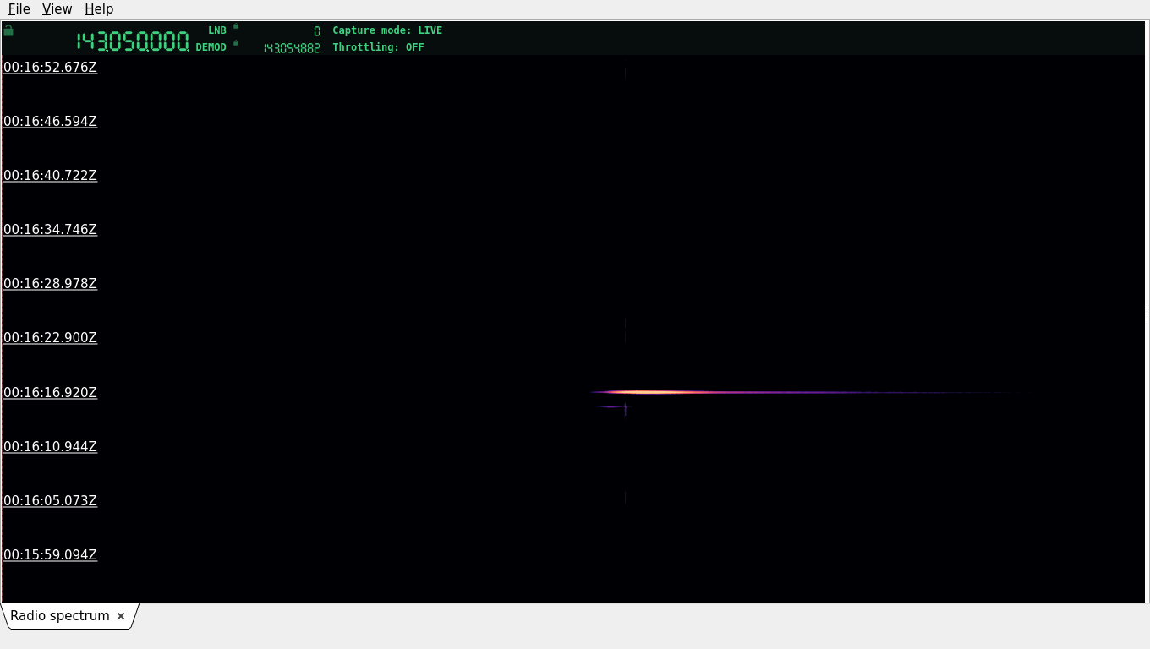Click timestamp 00:16:46.594Z
This screenshot has height=649, width=1150.
tap(50, 122)
